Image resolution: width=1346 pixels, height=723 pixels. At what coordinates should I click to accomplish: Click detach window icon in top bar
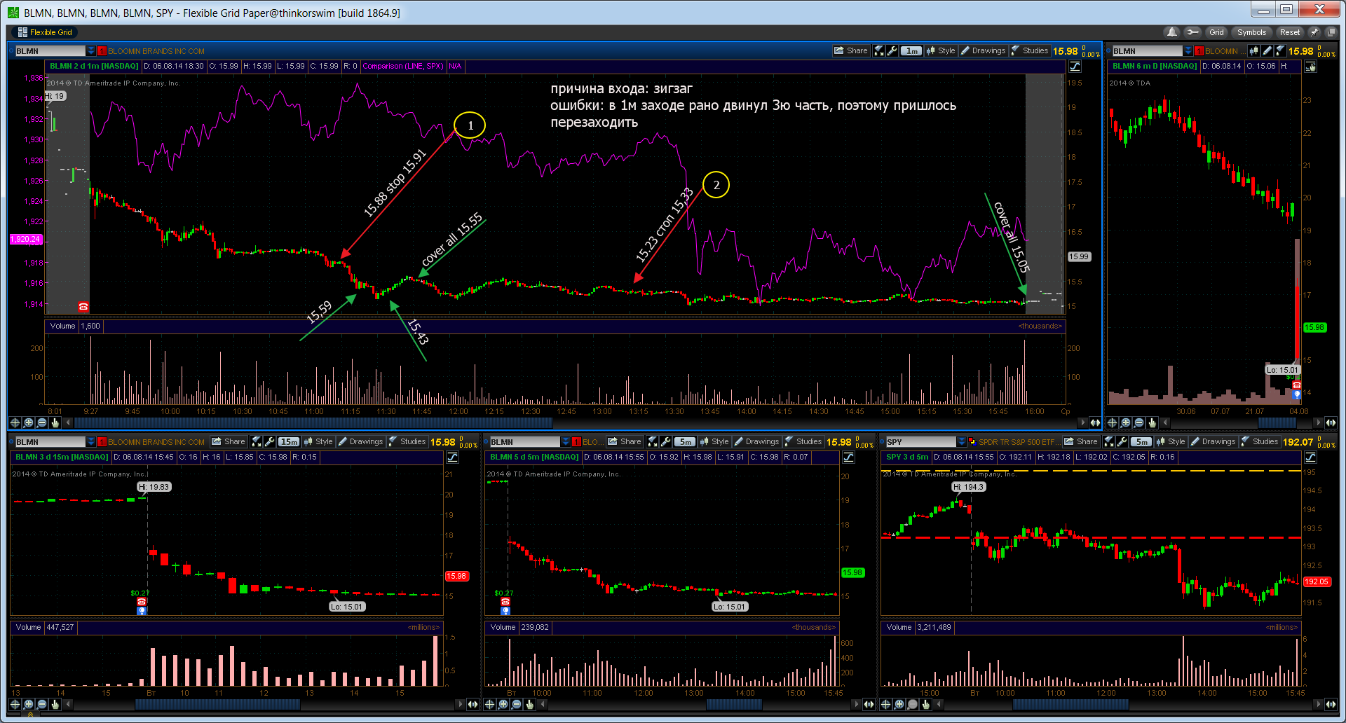click(x=1331, y=32)
